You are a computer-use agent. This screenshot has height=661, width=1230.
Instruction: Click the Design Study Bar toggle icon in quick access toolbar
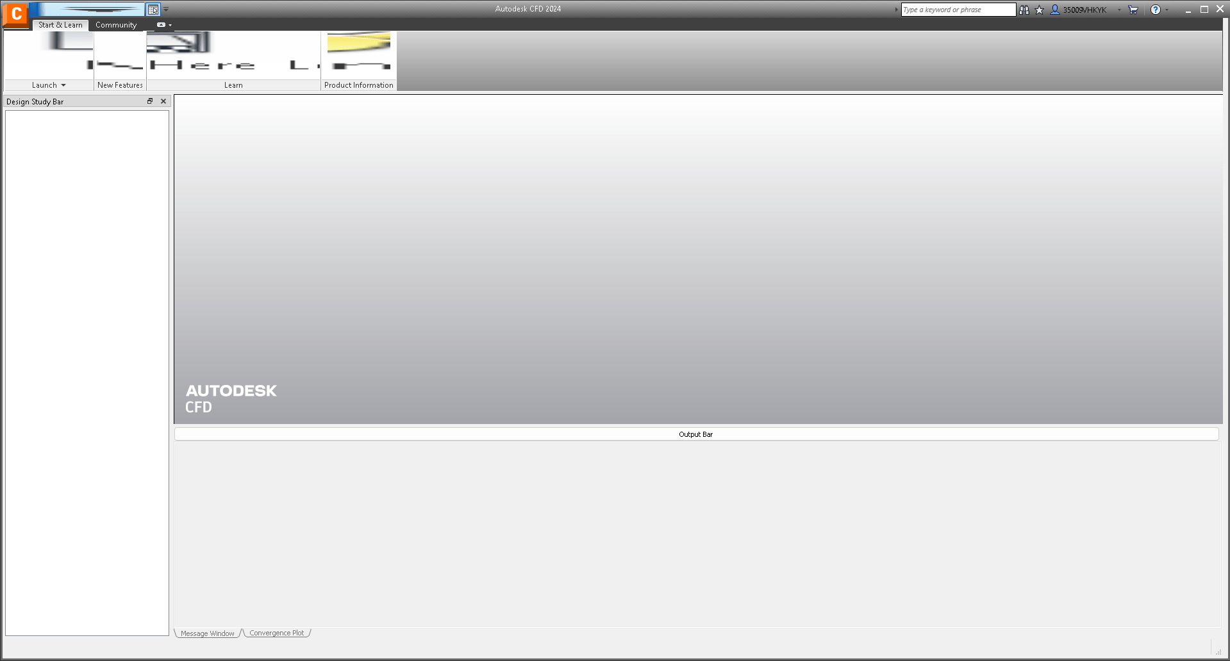153,10
